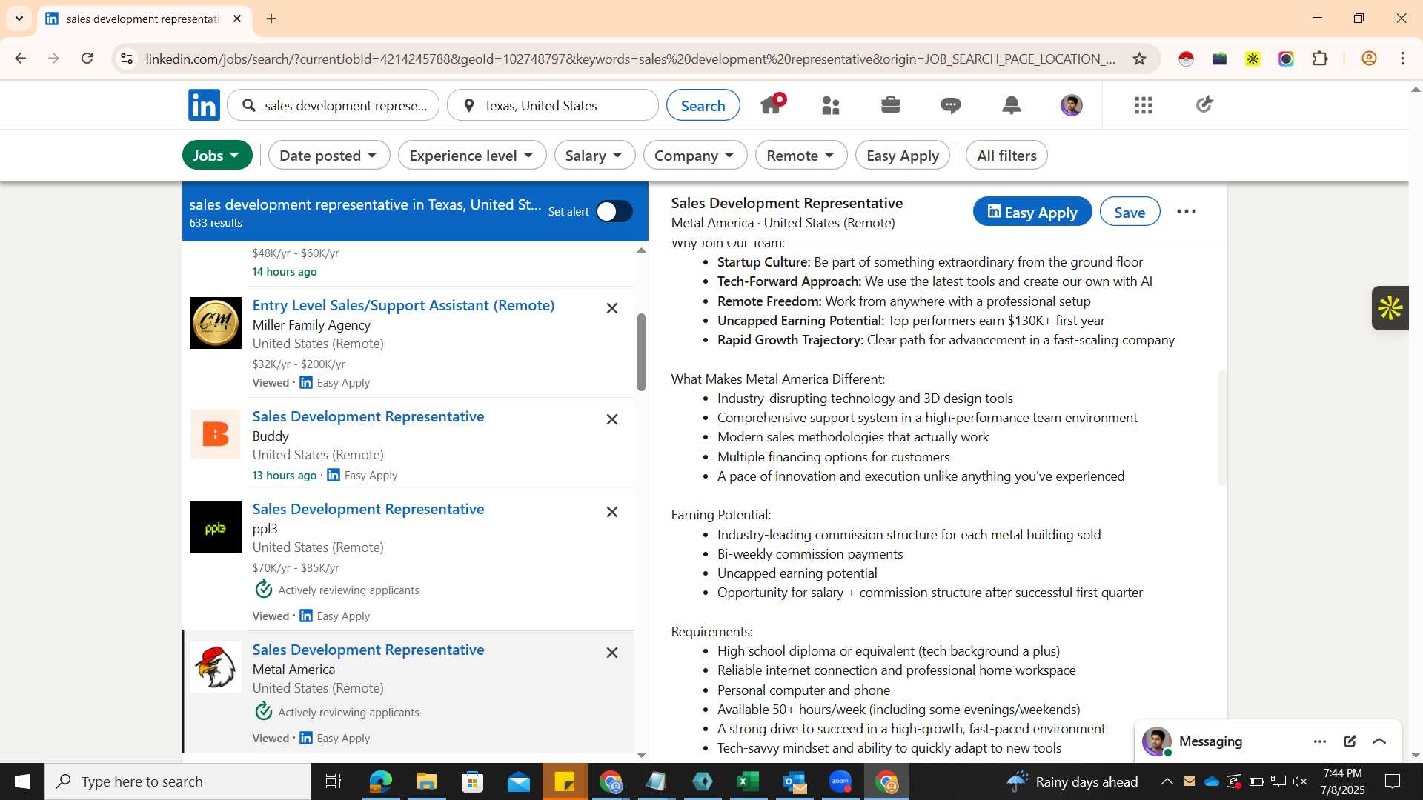Open Buddy Sales Development Representative listing
Screen dimensions: 1423x800
[x=368, y=416]
